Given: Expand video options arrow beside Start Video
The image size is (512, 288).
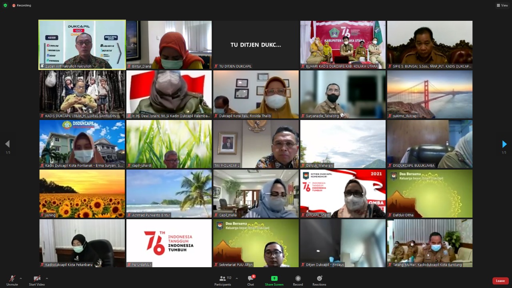Looking at the screenshot, I should pyautogui.click(x=47, y=278).
